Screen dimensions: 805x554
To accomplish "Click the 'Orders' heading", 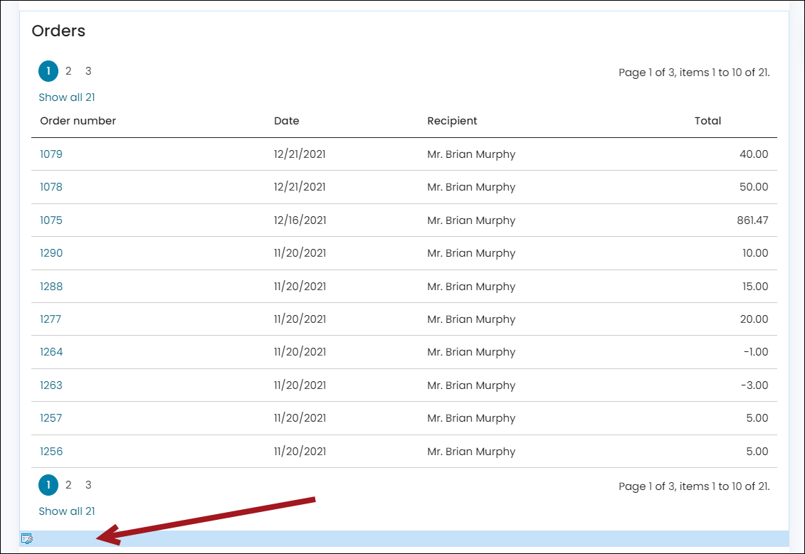I will pos(58,31).
